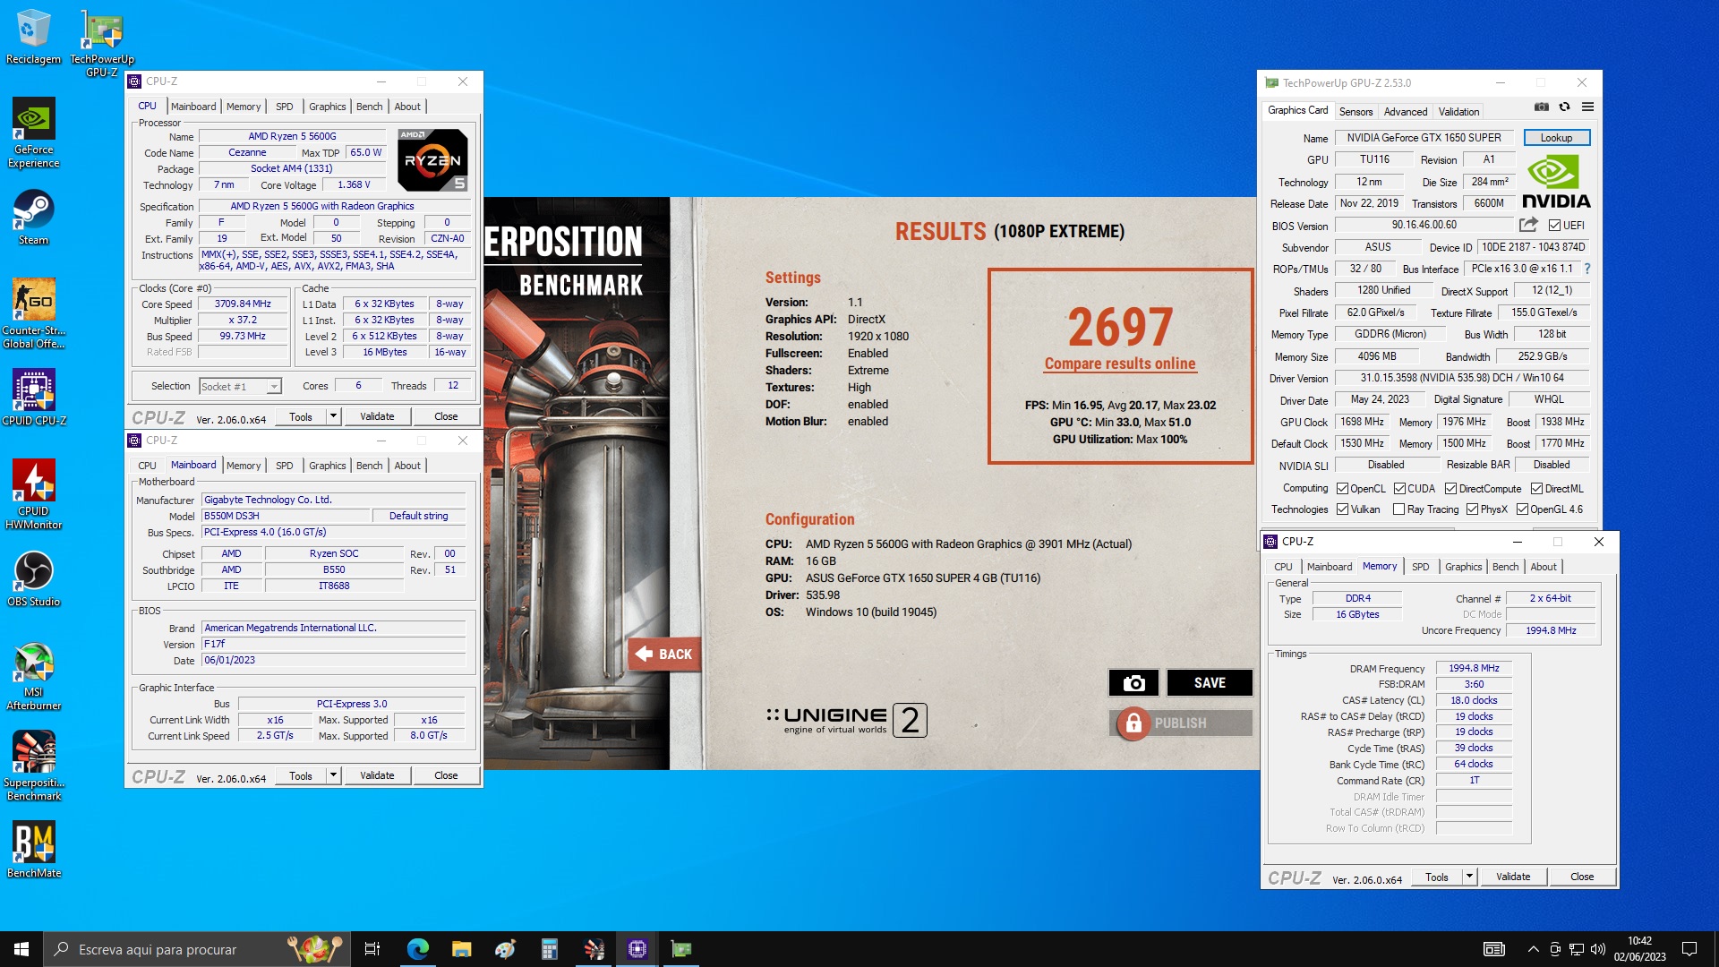The image size is (1719, 967).
Task: Click Tools button in Mainboard CPU-Z window
Action: point(301,775)
